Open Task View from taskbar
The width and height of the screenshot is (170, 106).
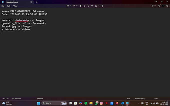[x=70, y=103]
